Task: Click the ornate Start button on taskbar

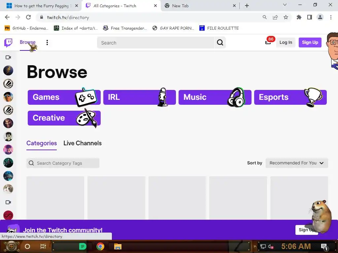Action: [x=11, y=246]
